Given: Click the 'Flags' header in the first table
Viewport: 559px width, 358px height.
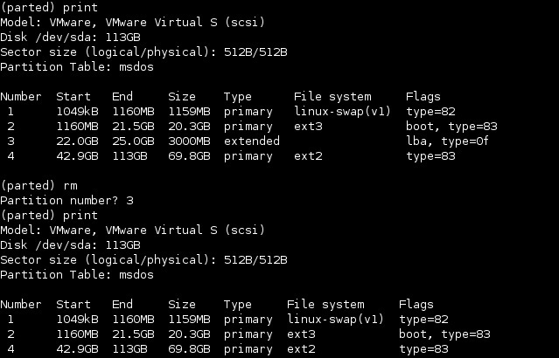Looking at the screenshot, I should pos(423,97).
